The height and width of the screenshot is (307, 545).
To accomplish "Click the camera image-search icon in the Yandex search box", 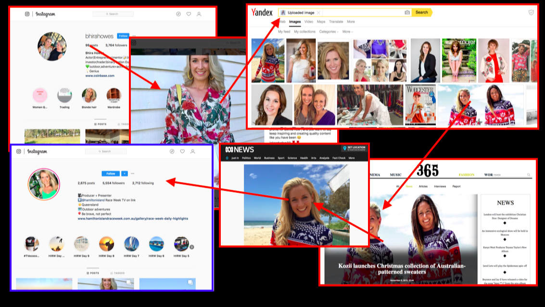I will 407,12.
